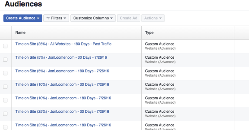Click the filter sliders icon in Filters

pos(48,18)
